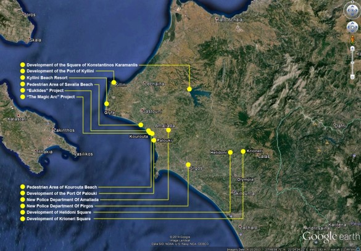Click the yellow marker near the lake reservoir
This screenshot has width=361, height=251.
(189, 89)
